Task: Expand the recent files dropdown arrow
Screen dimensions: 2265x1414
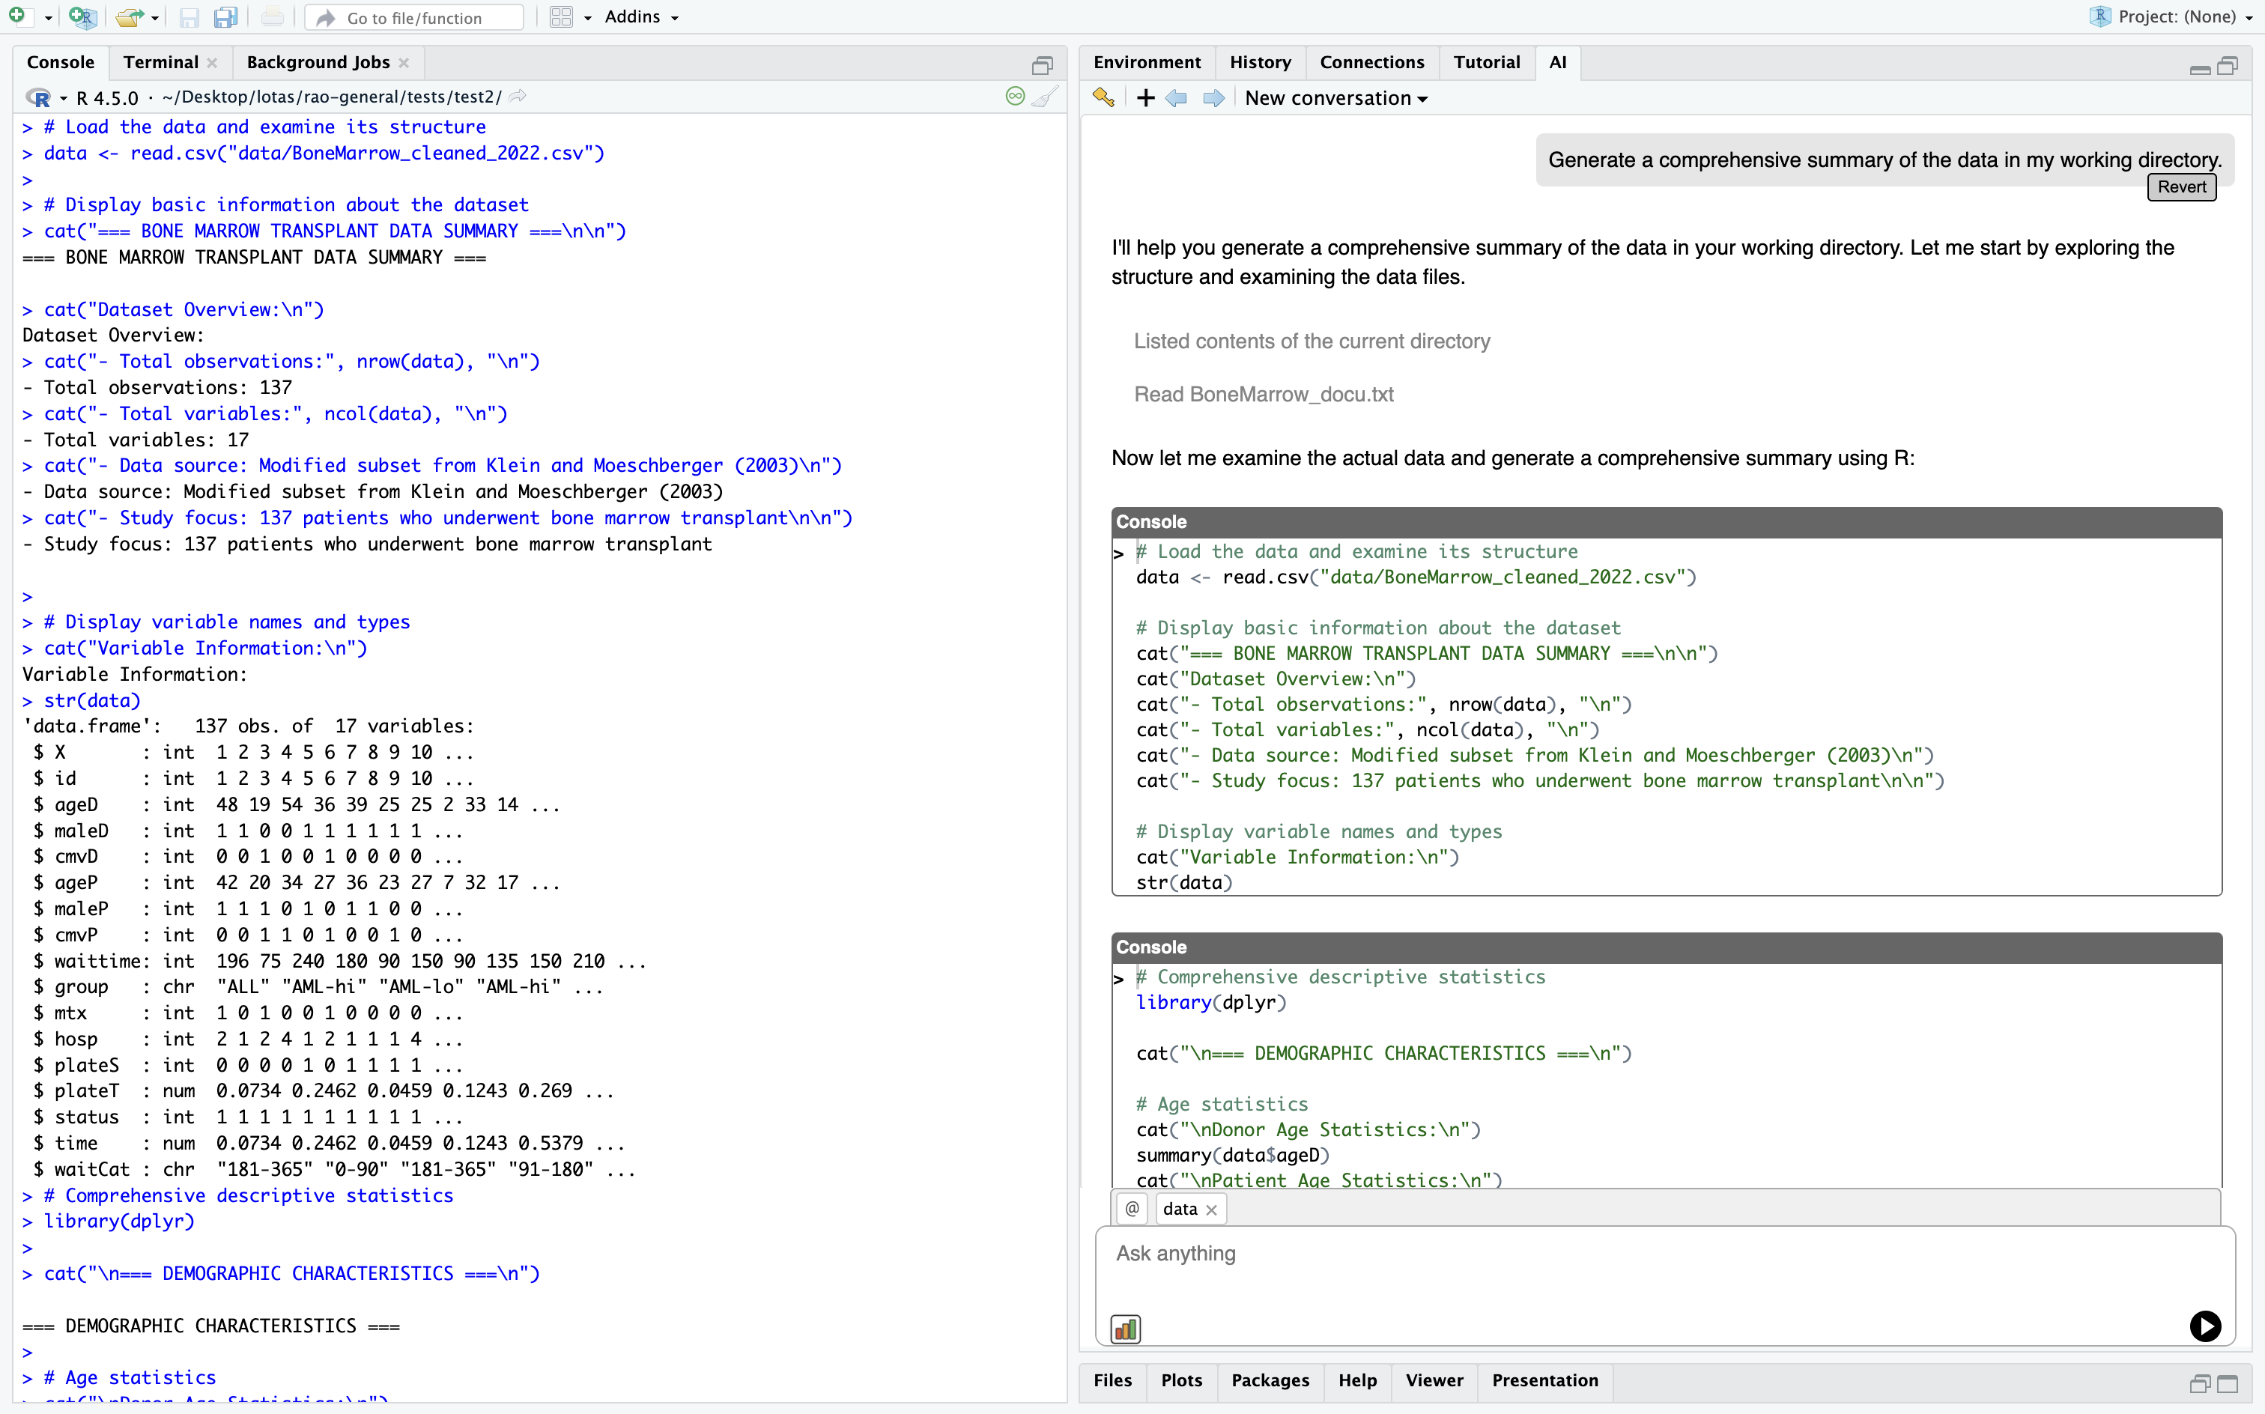Action: (155, 18)
